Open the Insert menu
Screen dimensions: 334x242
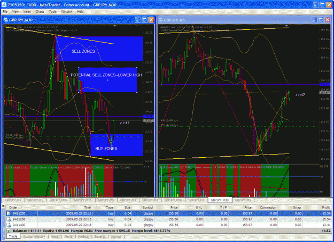point(27,12)
